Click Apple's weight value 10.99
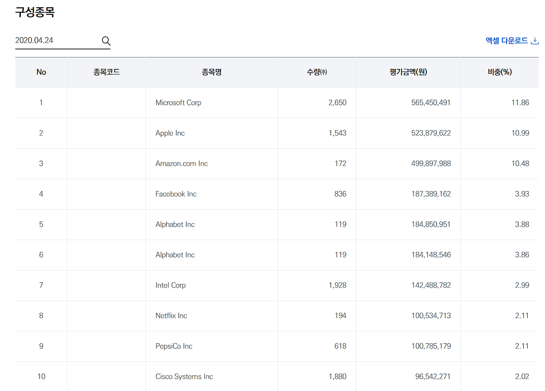 (520, 133)
